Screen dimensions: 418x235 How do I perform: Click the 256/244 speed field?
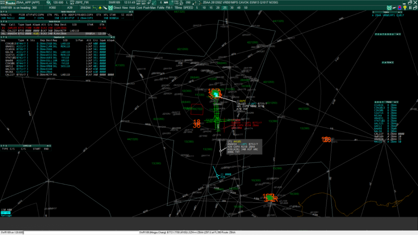tap(86, 8)
